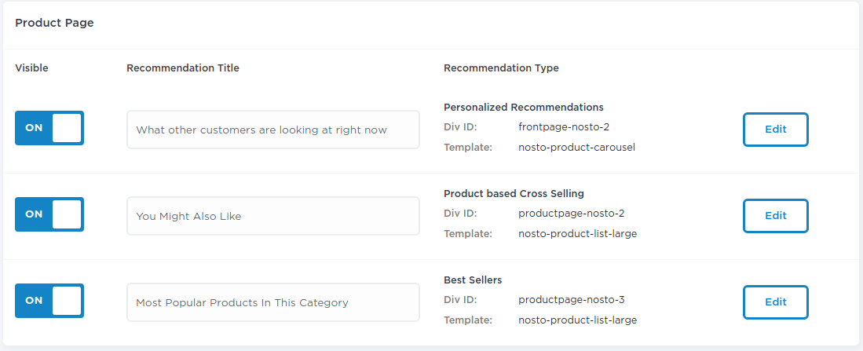
Task: Click the Product Page section heading
Action: (54, 23)
